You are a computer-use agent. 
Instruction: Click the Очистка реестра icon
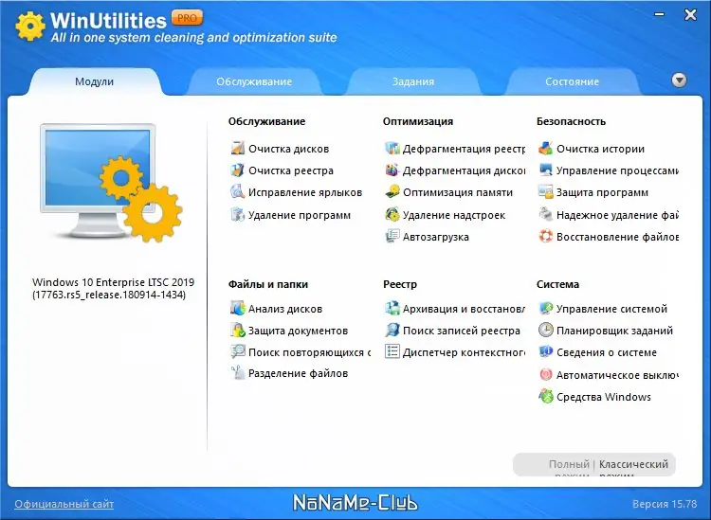[x=237, y=170]
